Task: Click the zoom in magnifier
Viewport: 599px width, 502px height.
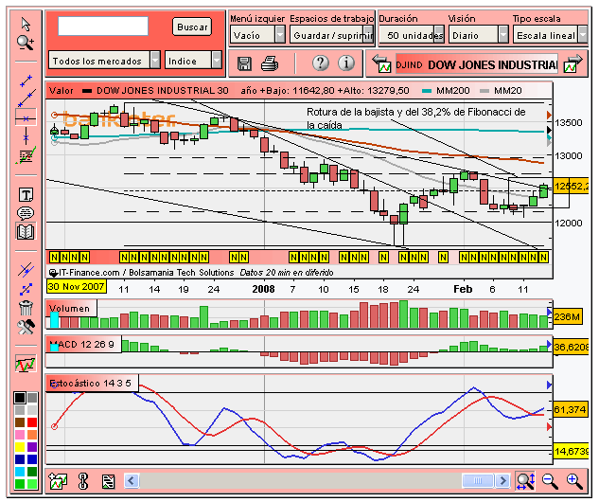Action: [574, 481]
